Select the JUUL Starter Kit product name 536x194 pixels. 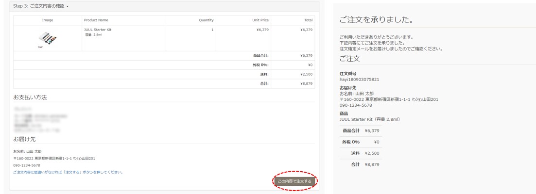click(98, 30)
